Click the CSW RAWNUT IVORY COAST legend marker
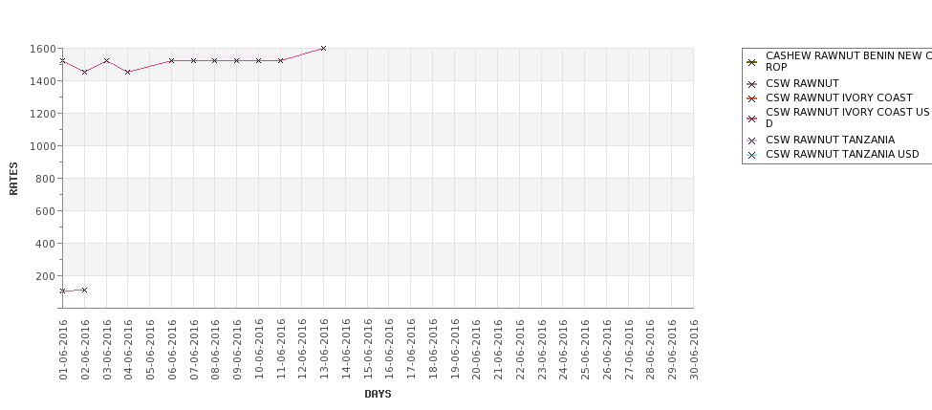The image size is (932, 410). [752, 98]
